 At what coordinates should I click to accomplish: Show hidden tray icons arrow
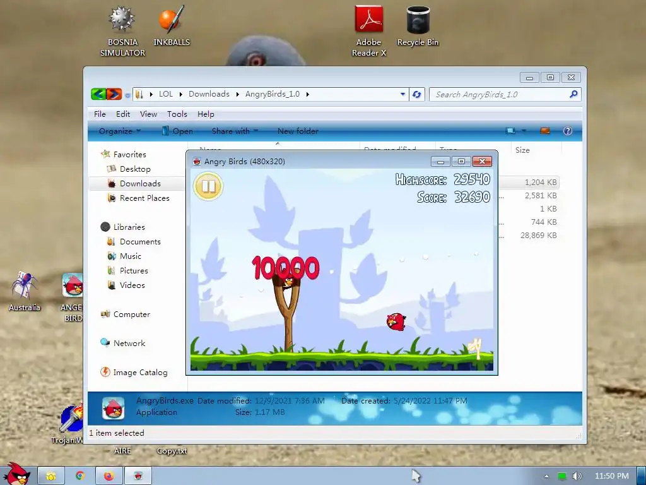click(546, 476)
